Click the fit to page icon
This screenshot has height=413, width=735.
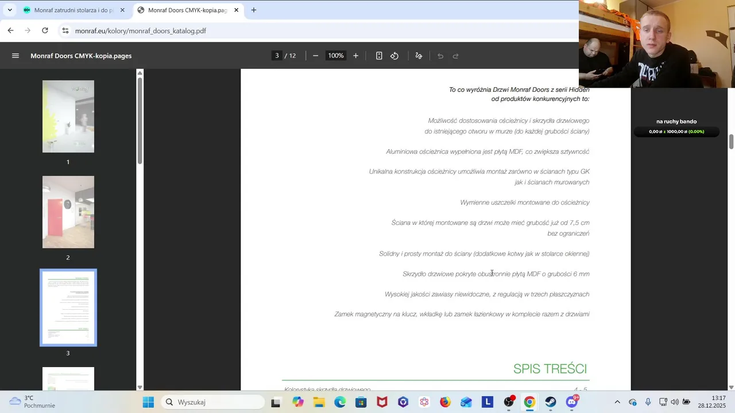[x=379, y=56]
